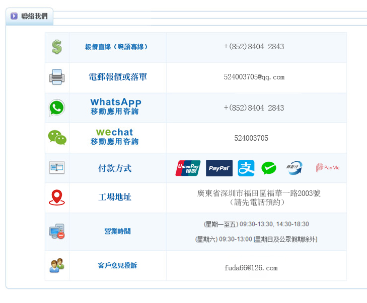Click the 電郵報價或落單 label
This screenshot has width=367, height=303.
pyautogui.click(x=118, y=77)
